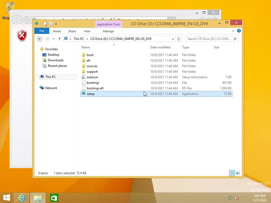Click New folder icon in quick access toolbar
Image resolution: width=271 pixels, height=203 pixels.
pyautogui.click(x=51, y=24)
